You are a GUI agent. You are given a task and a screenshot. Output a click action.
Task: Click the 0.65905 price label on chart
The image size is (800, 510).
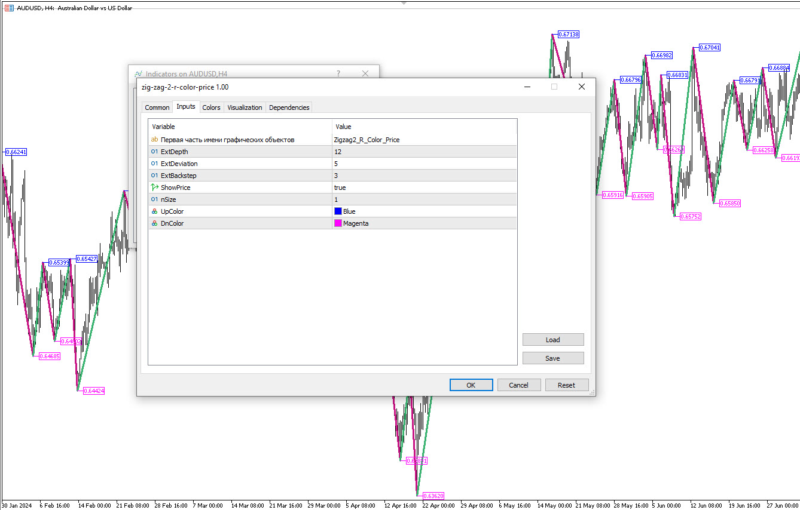click(643, 196)
